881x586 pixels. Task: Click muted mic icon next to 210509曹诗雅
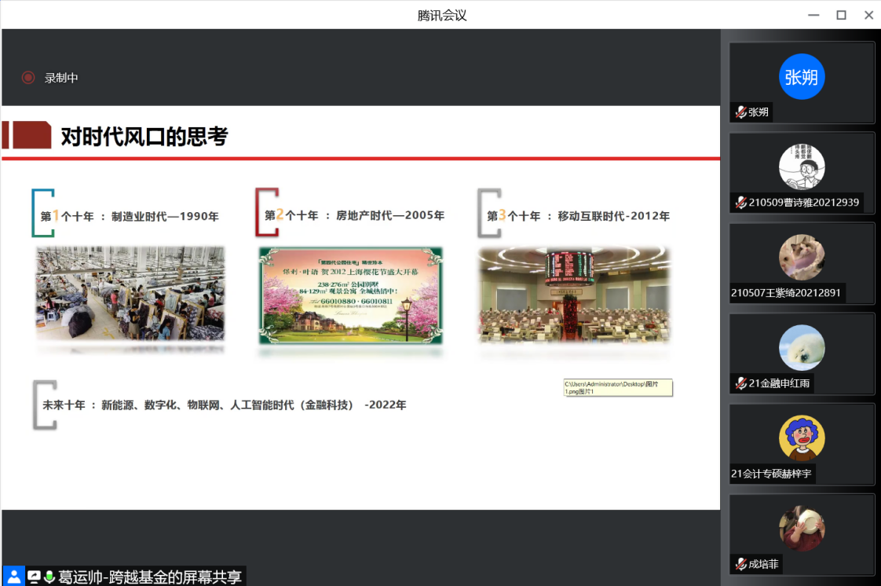740,203
